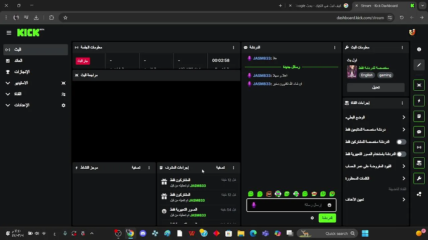Click purple microphone badge in chat input
Image resolution: width=428 pixels, height=240 pixels.
[x=253, y=205]
